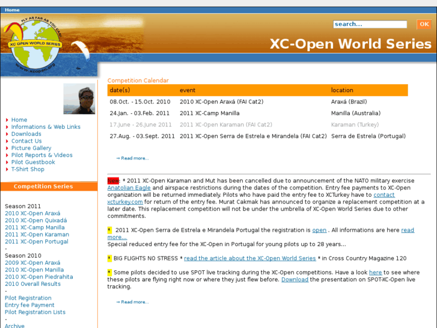This screenshot has height=328, width=437.
Task: Click the red arrow bullet beside Home
Action: (7, 120)
